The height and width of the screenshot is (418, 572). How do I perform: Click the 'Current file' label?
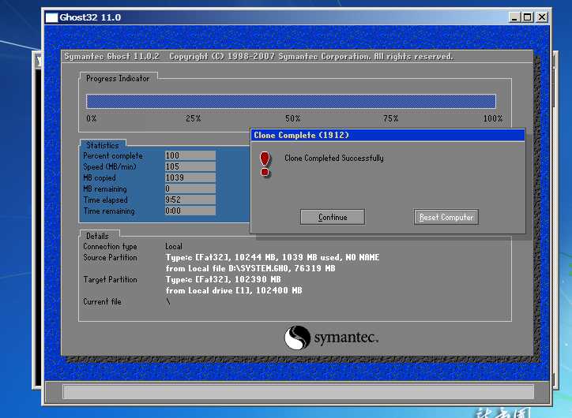[102, 301]
